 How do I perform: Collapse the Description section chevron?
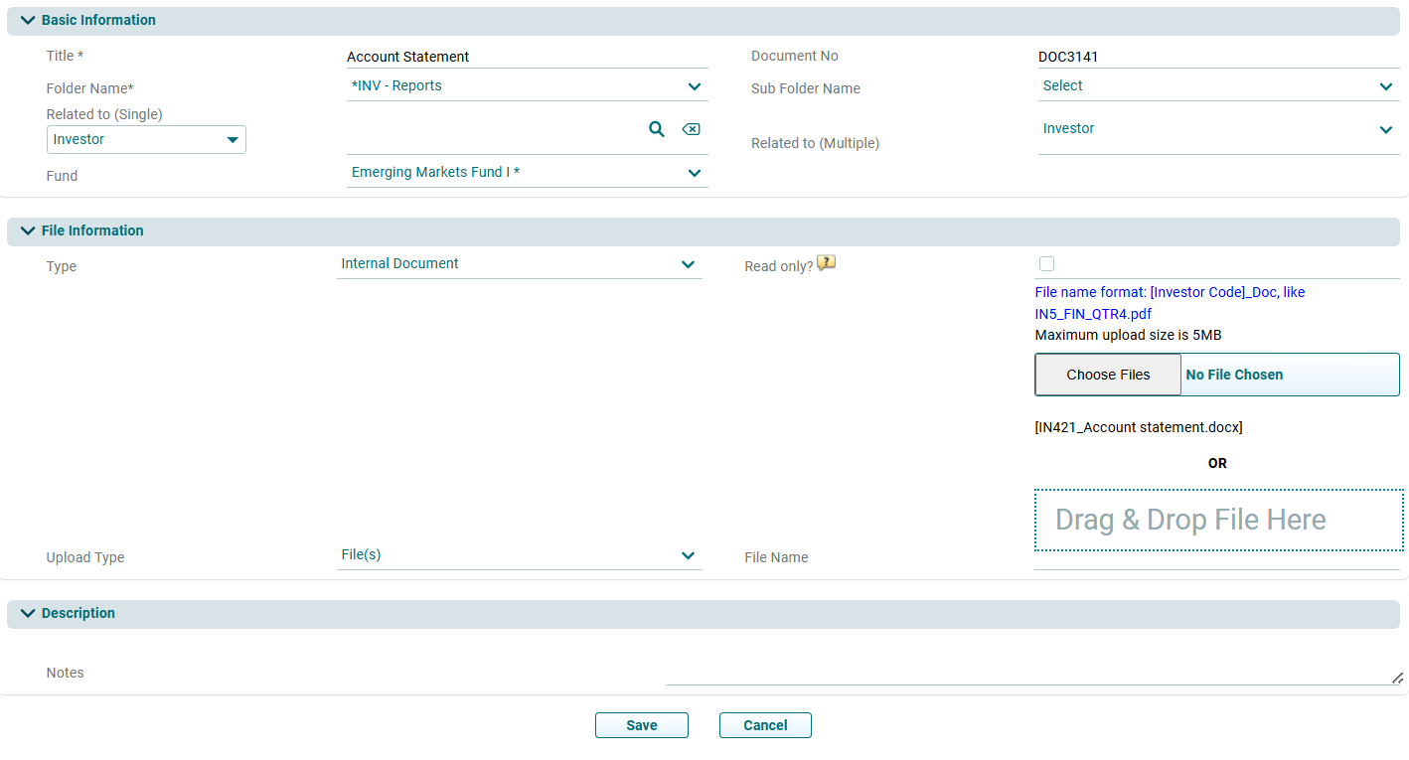tap(28, 613)
